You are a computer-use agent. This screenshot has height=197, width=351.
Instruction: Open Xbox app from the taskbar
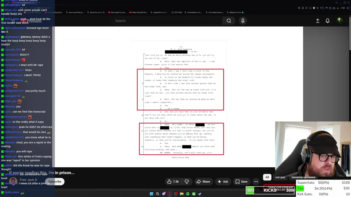(194, 194)
